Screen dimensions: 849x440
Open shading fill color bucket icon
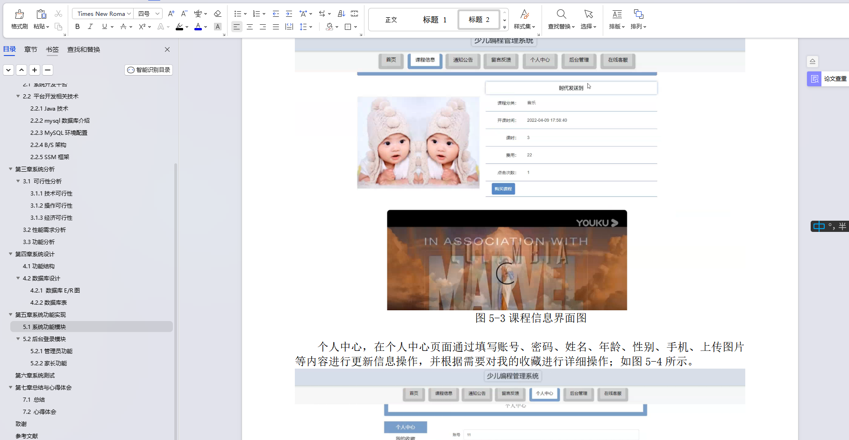[x=329, y=27]
